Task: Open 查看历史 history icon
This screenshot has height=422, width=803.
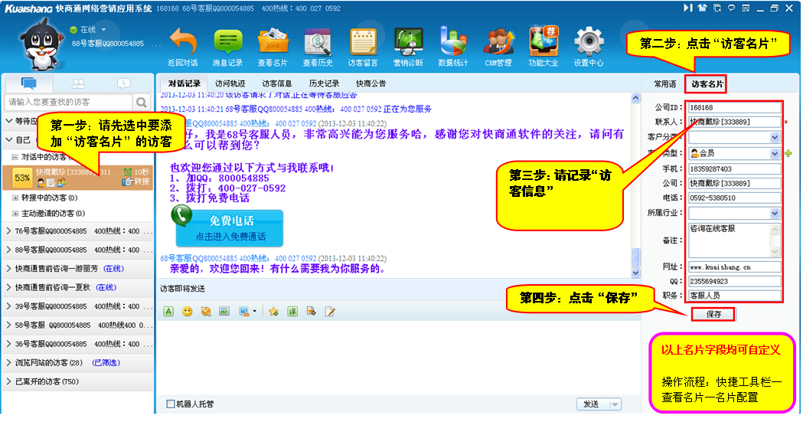Action: point(318,43)
